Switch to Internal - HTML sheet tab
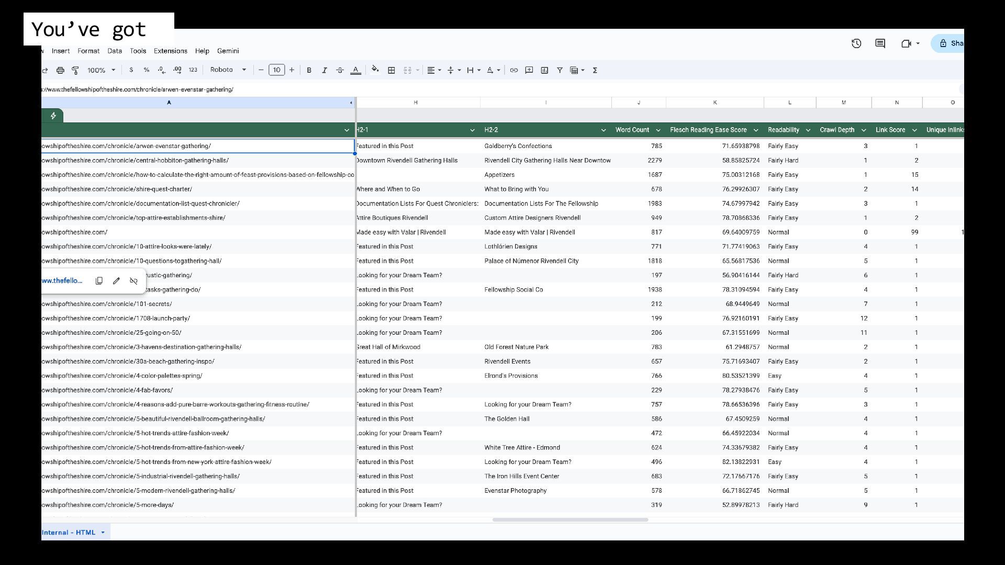The width and height of the screenshot is (1005, 565). tap(69, 533)
